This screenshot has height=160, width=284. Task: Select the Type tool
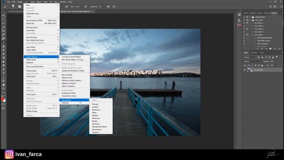pyautogui.click(x=4, y=73)
